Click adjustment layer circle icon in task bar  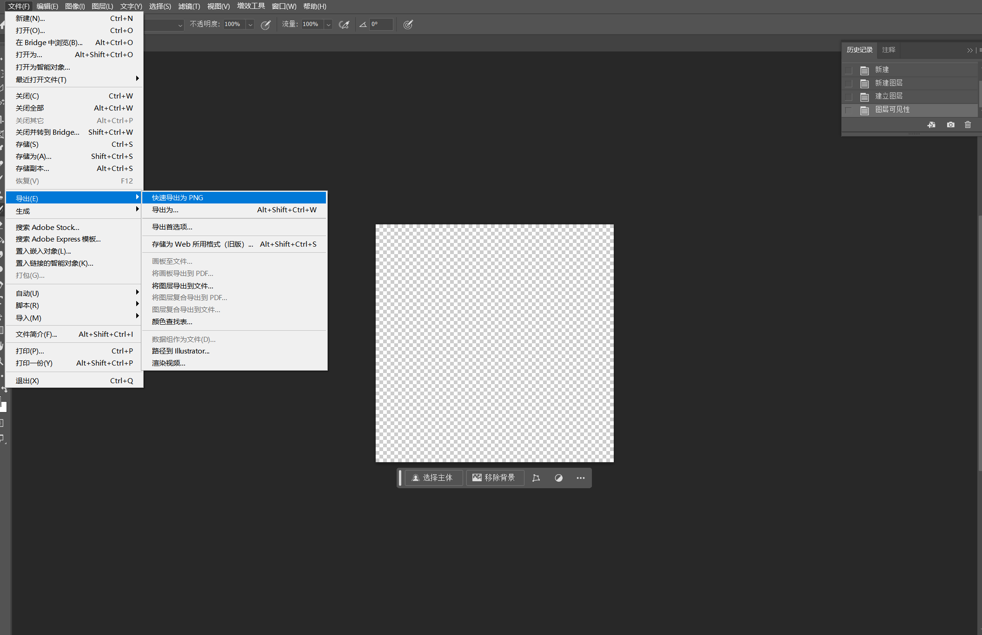(558, 478)
